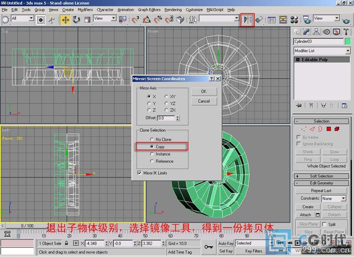Open the MAXScript menu
354x257 pixels.
coord(215,10)
